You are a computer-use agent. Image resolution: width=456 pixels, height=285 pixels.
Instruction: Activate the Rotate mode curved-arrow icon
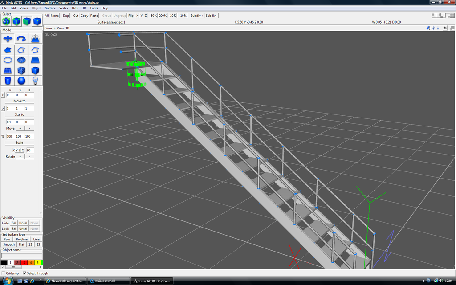(21, 39)
